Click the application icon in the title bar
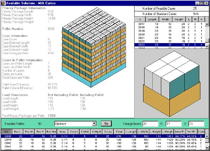The image size is (210, 151). pyautogui.click(x=3, y=3)
